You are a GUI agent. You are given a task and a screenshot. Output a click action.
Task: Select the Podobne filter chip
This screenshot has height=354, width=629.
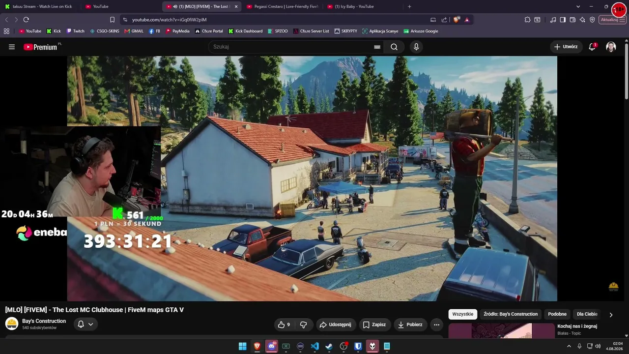coord(557,314)
